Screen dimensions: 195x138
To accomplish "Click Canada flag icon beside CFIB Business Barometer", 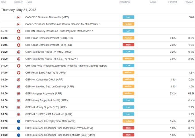I will [19, 17].
